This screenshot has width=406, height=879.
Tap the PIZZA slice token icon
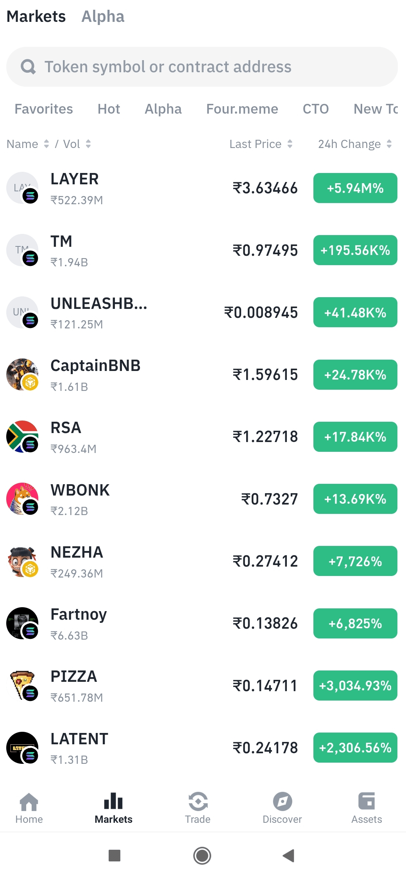tap(22, 685)
